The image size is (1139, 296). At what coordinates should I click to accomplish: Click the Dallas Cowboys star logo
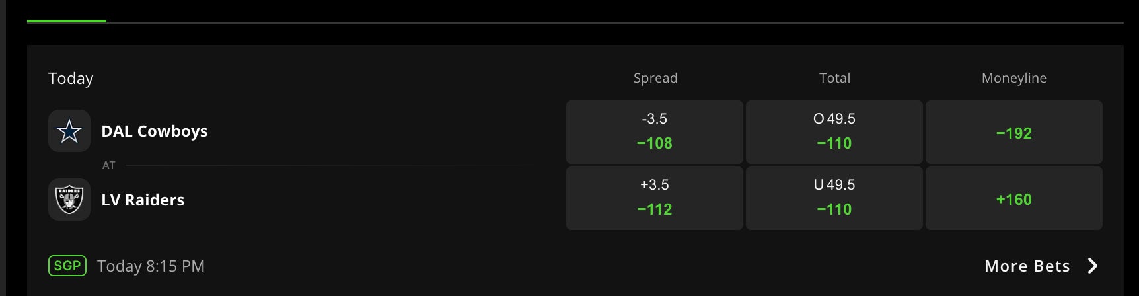(69, 131)
